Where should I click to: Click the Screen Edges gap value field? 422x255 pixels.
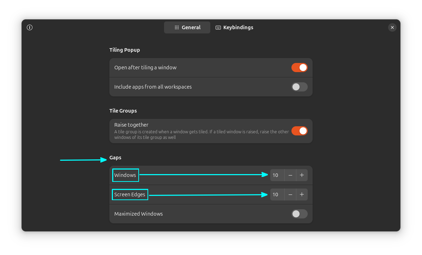tap(277, 194)
